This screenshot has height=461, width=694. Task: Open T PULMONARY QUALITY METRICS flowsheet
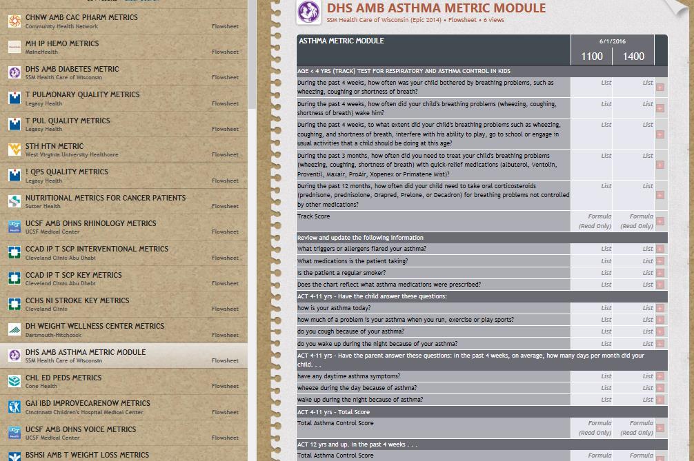point(124,98)
